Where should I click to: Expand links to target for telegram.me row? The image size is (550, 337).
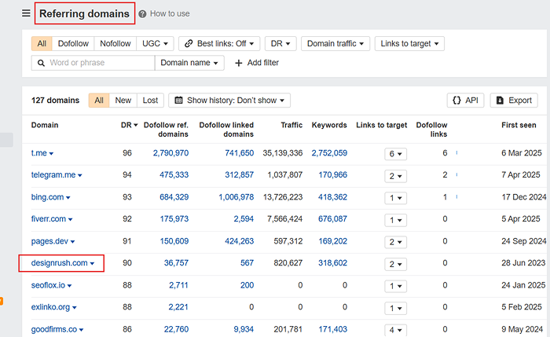[396, 176]
